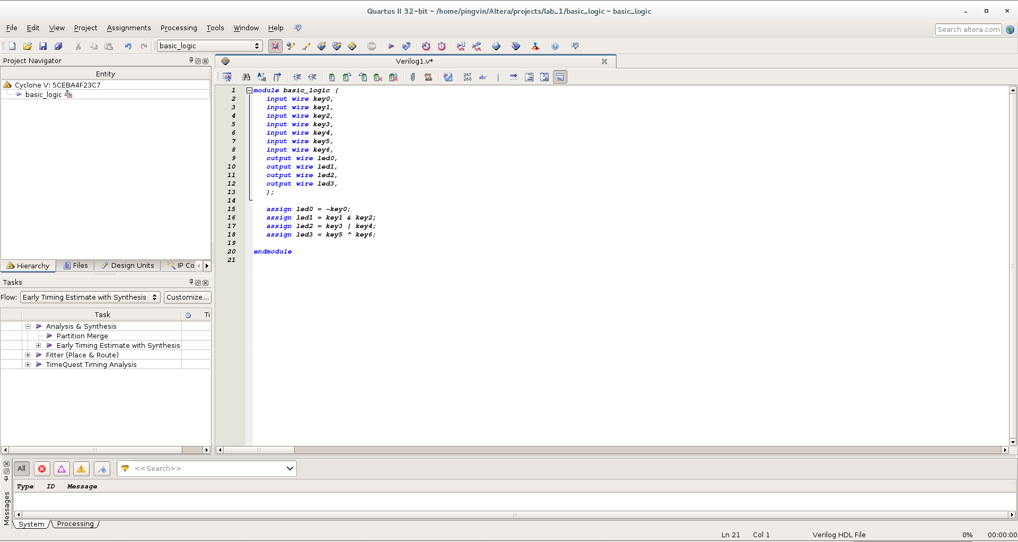Select the Partition Merge task
The height and width of the screenshot is (542, 1018).
coord(82,336)
